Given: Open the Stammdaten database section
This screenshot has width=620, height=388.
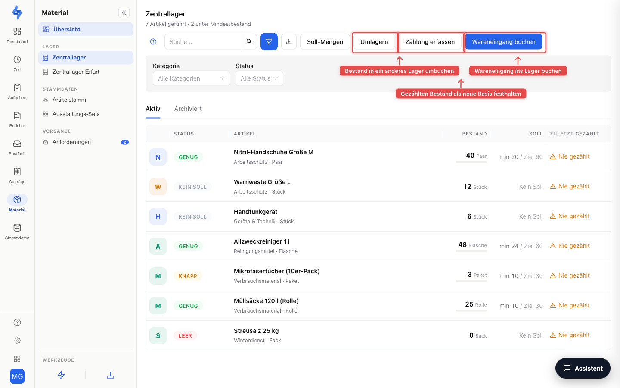Looking at the screenshot, I should point(17,232).
